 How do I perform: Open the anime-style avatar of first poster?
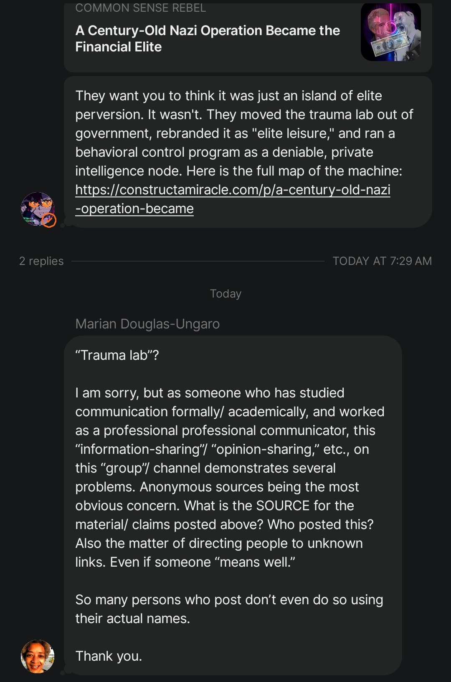[x=36, y=208]
